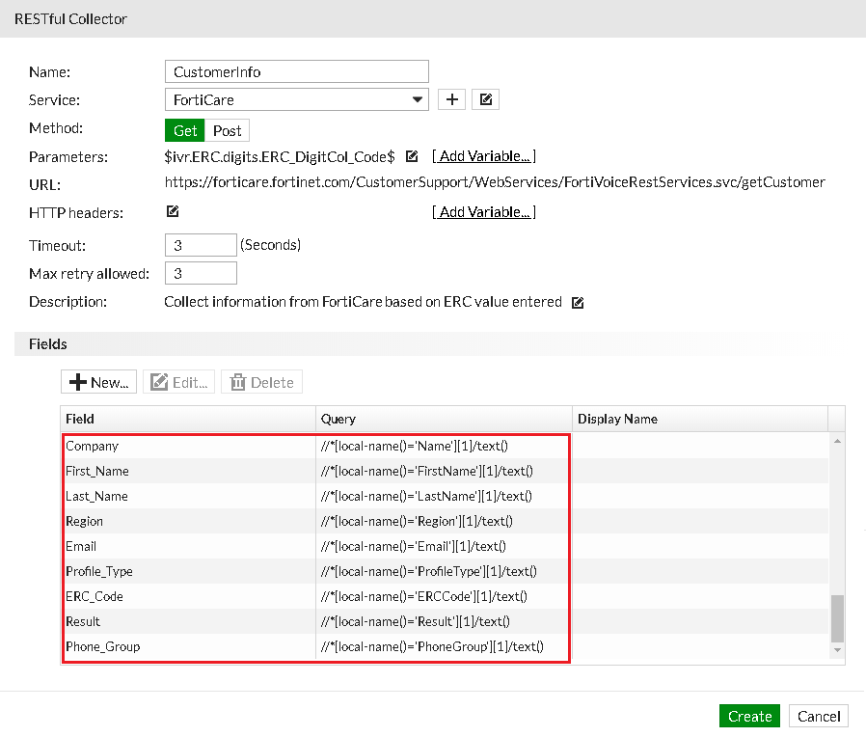Image resolution: width=866 pixels, height=737 pixels.
Task: Edit the FortiCare service icon
Action: tap(485, 99)
